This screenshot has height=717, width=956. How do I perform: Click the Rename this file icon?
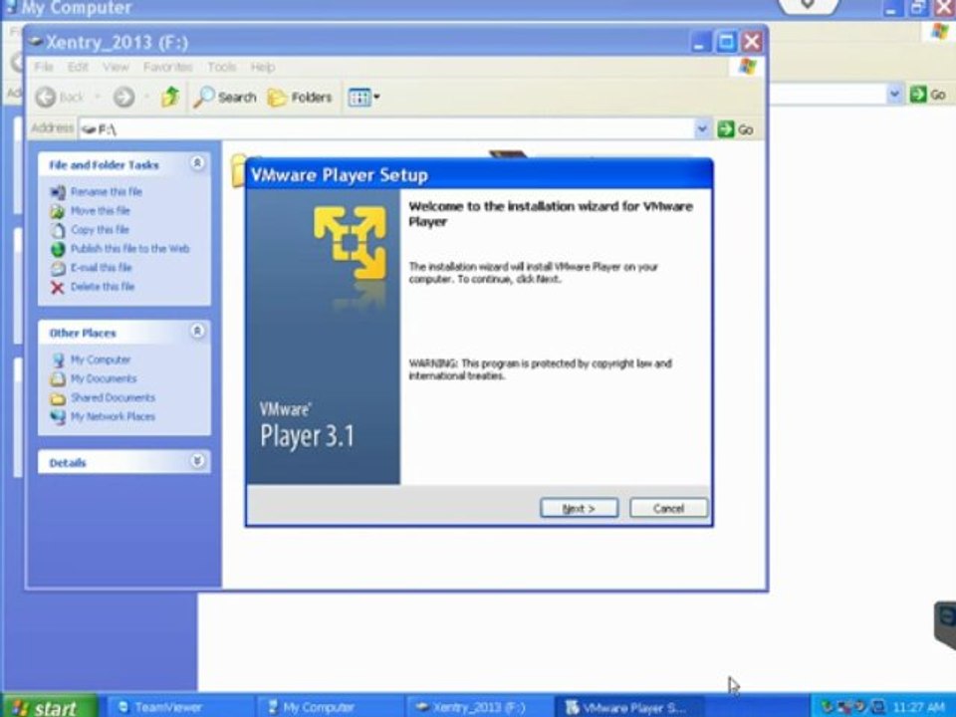58,192
